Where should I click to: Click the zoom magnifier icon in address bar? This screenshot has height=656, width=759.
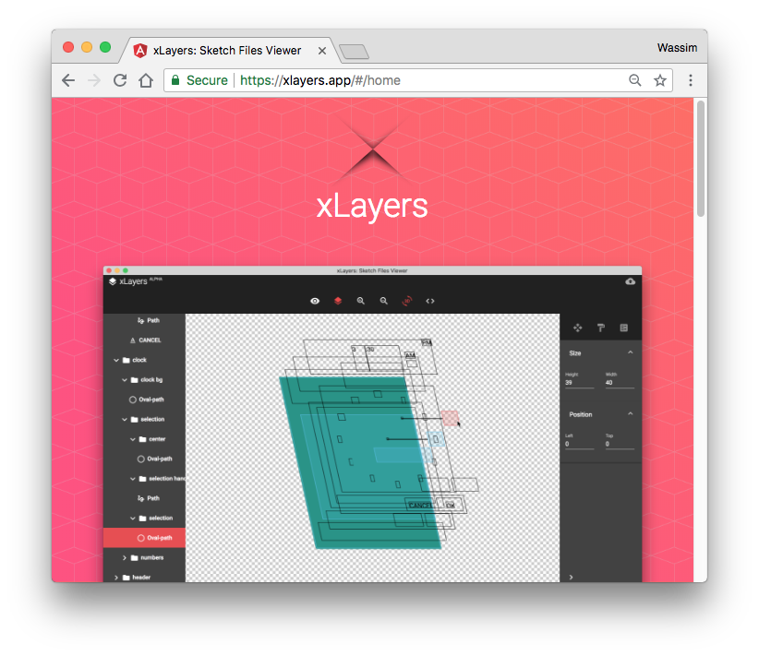coord(634,80)
